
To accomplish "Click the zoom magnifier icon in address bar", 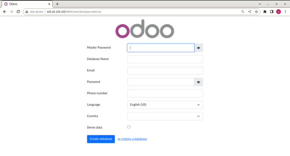I will click(243, 12).
